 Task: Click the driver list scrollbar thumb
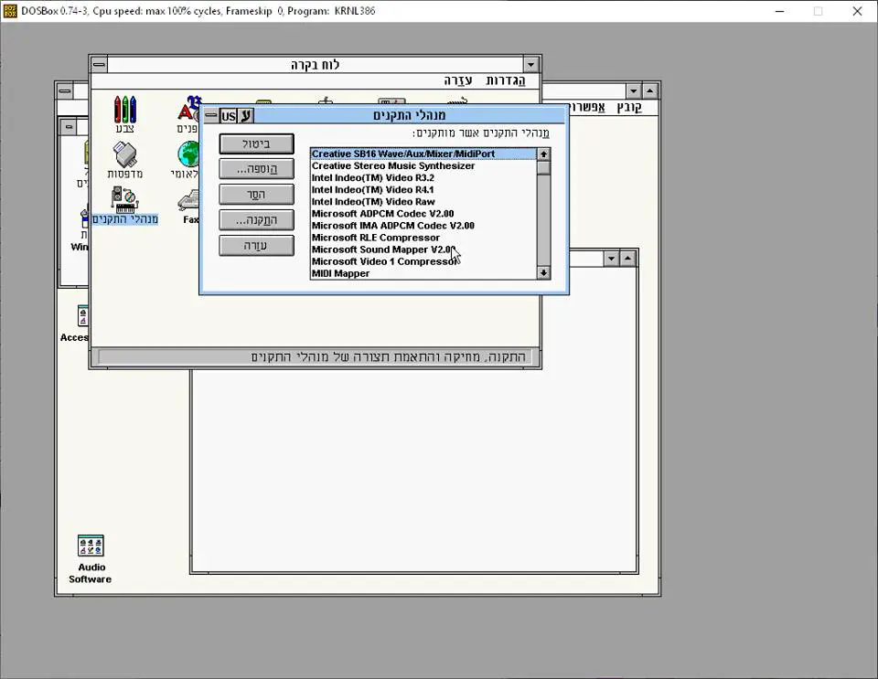click(x=543, y=167)
